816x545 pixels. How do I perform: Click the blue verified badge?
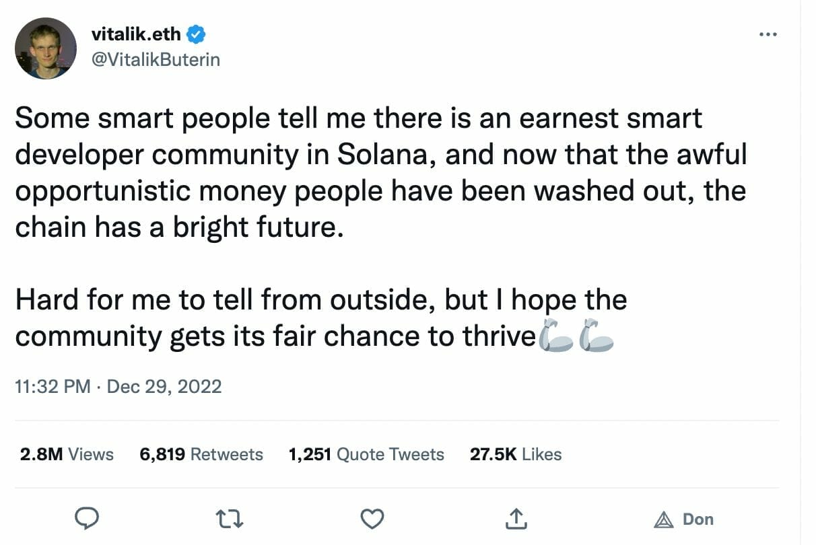196,34
